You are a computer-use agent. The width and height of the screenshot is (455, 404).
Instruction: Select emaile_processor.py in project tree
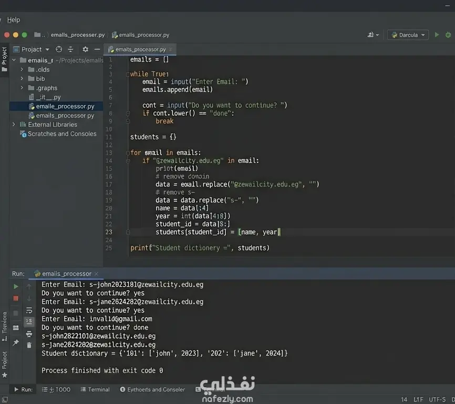pos(56,106)
